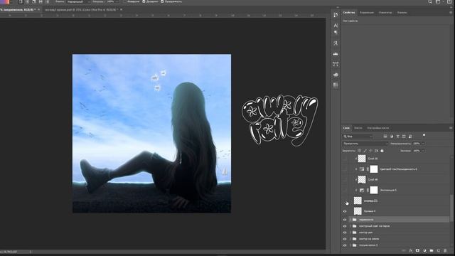Hide the bottom visible group's eye
Screen dimensions: 455x256
click(345, 245)
